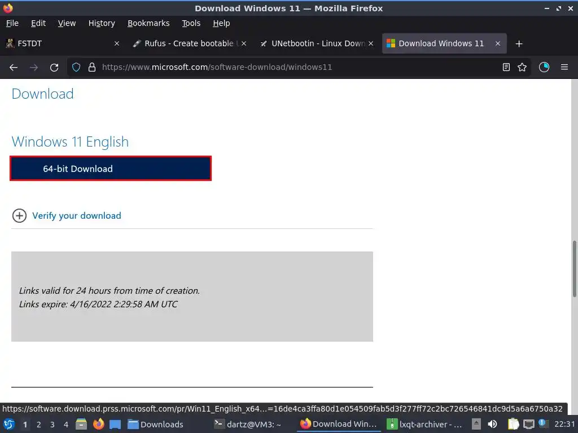Screen dimensions: 578x433
Task: Click the Windows 11 English heading
Action: coord(70,142)
